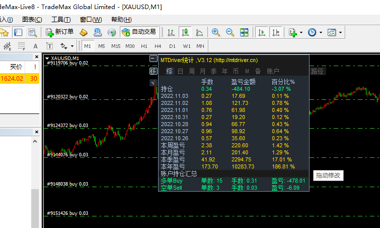Open the 工具(T) menu

pyautogui.click(x=61, y=20)
